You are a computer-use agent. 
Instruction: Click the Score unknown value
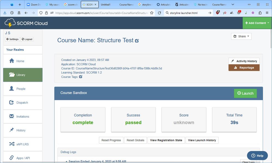point(184,122)
